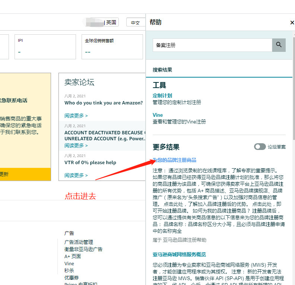Click the 管理您的定制计划注册 description

click(177, 102)
